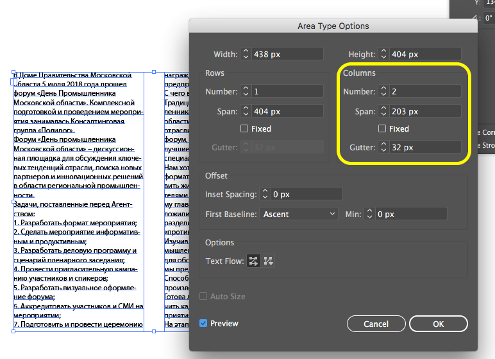Viewport: 495px width, 359px height.
Task: Click the text line 'форум «День Промышленника'
Action: [65, 93]
